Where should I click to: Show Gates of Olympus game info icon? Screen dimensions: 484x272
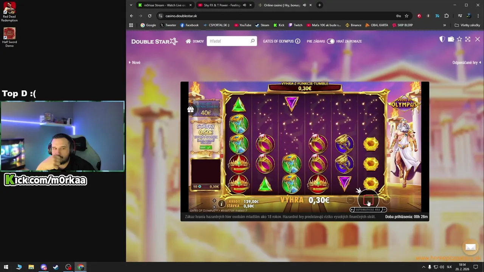pos(298,41)
